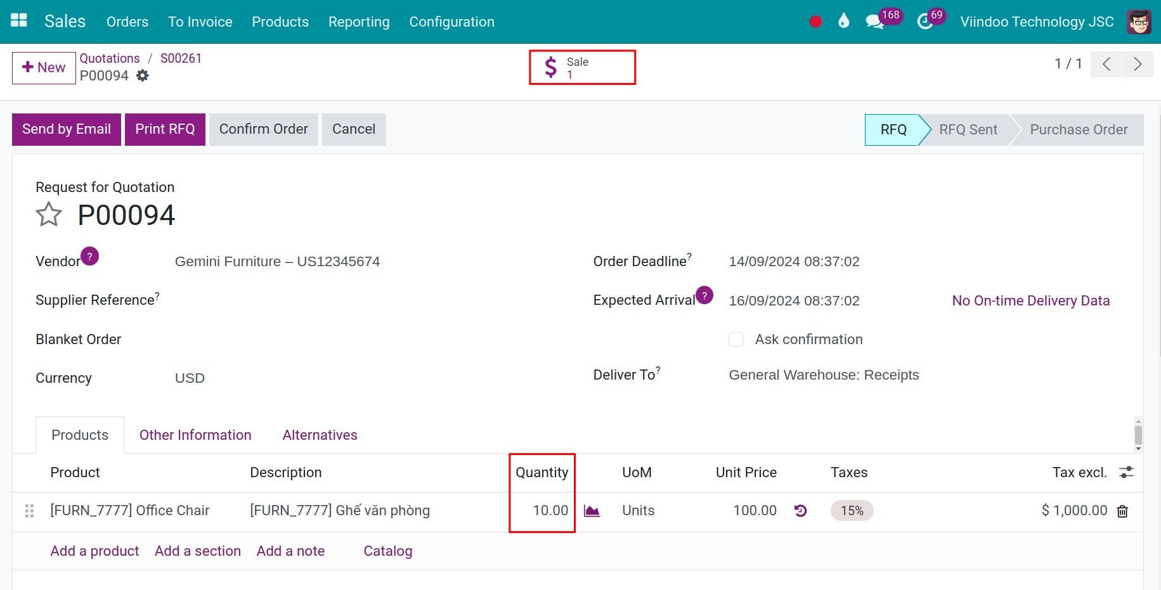Open Quotations breadcrumb link

click(x=110, y=58)
